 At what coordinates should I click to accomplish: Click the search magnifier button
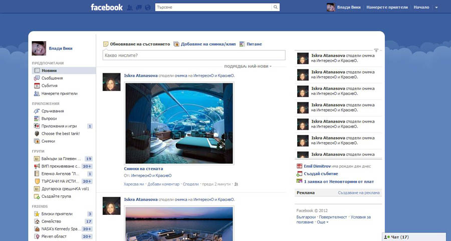(x=276, y=7)
